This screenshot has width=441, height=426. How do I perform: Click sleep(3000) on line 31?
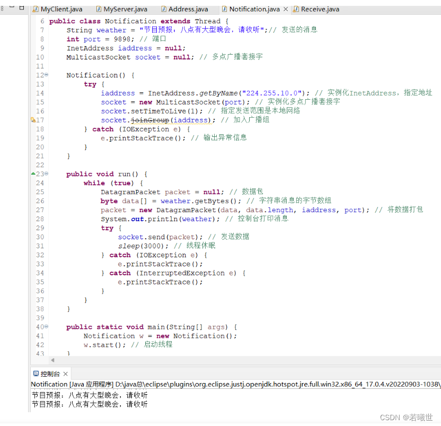tap(140, 246)
